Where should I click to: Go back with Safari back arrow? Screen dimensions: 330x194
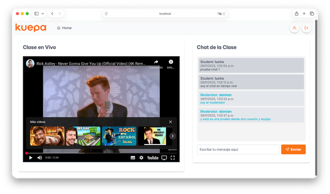click(x=52, y=14)
